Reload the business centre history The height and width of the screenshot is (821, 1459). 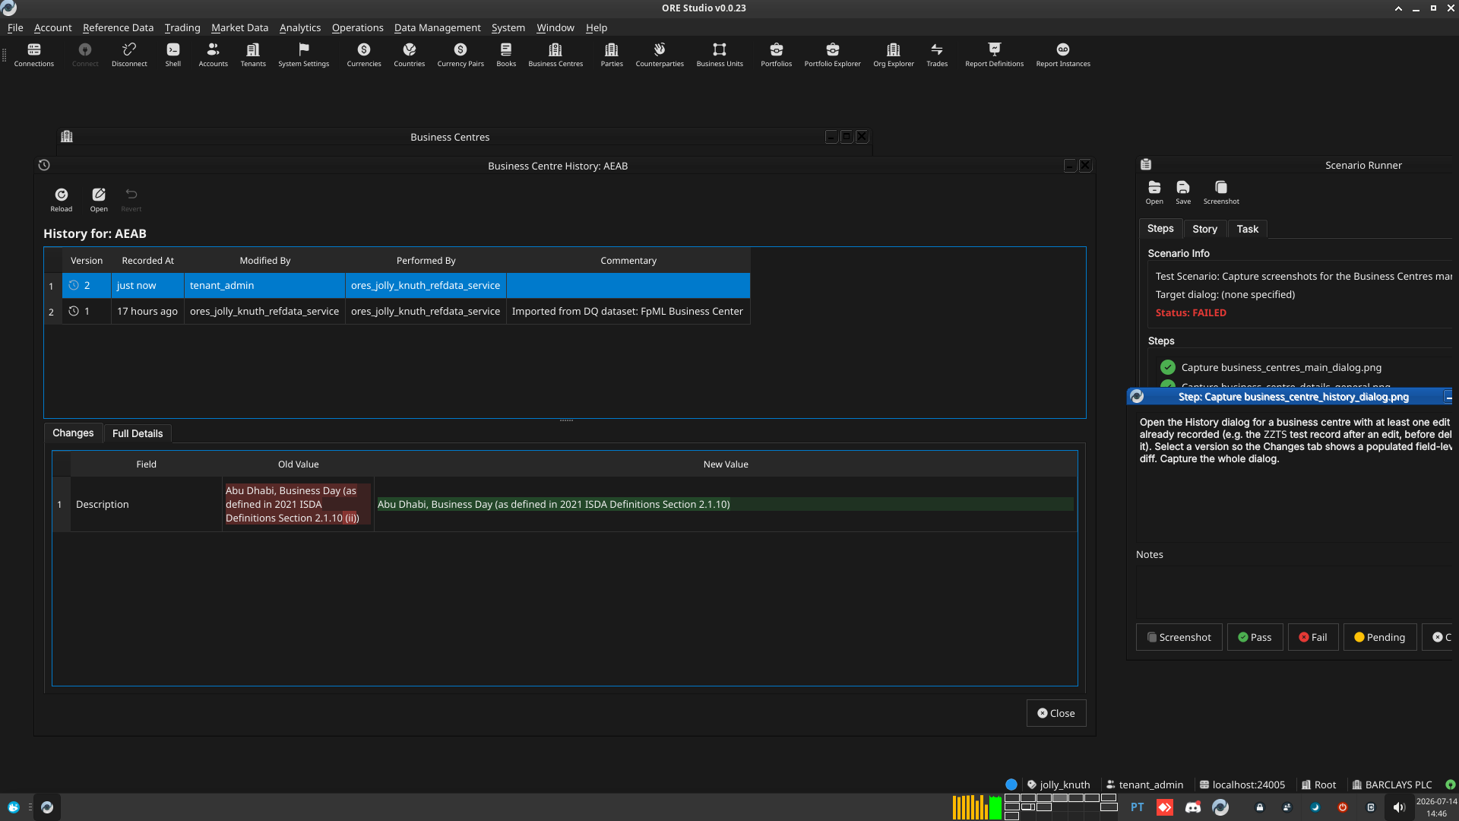pos(62,200)
